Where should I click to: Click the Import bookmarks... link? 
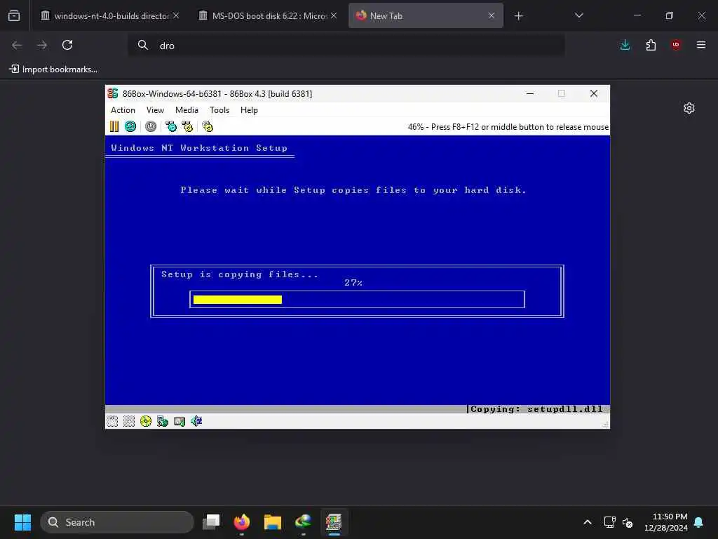[x=53, y=69]
